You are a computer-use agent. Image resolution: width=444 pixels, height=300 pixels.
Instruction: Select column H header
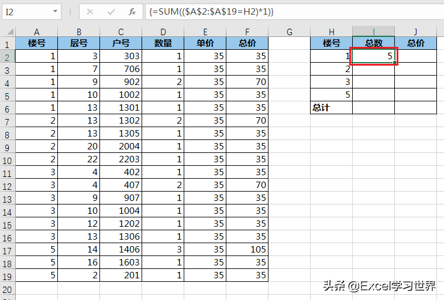331,32
